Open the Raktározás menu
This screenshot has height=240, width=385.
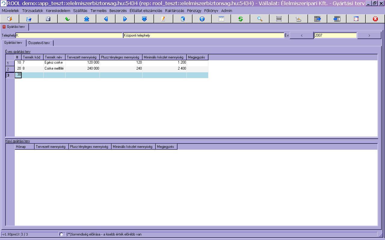(x=174, y=10)
